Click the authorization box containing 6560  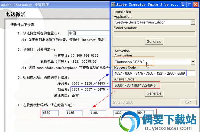click(x=50, y=113)
